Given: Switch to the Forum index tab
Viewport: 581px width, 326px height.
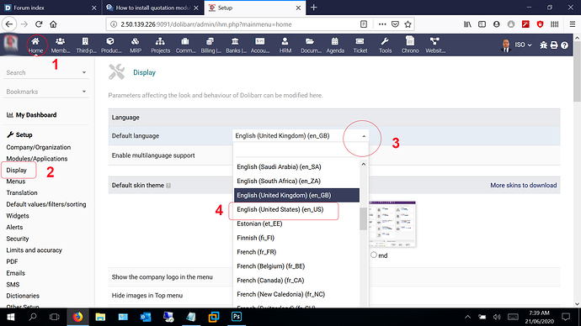Looking at the screenshot, I should pyautogui.click(x=50, y=8).
